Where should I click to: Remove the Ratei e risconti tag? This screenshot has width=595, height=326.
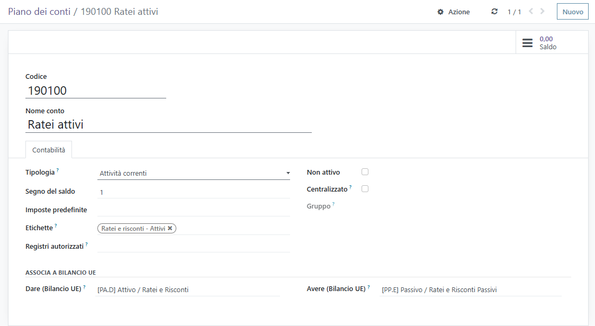(170, 229)
